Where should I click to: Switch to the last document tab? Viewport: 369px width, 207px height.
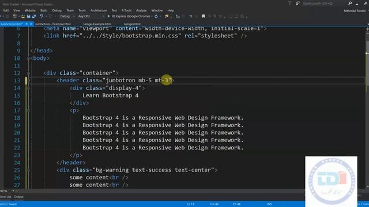pos(132,24)
